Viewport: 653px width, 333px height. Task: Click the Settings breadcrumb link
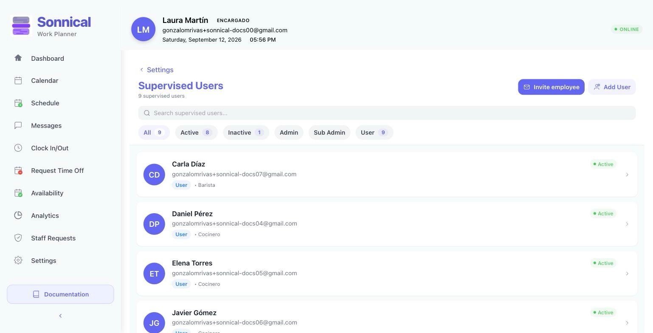point(160,70)
